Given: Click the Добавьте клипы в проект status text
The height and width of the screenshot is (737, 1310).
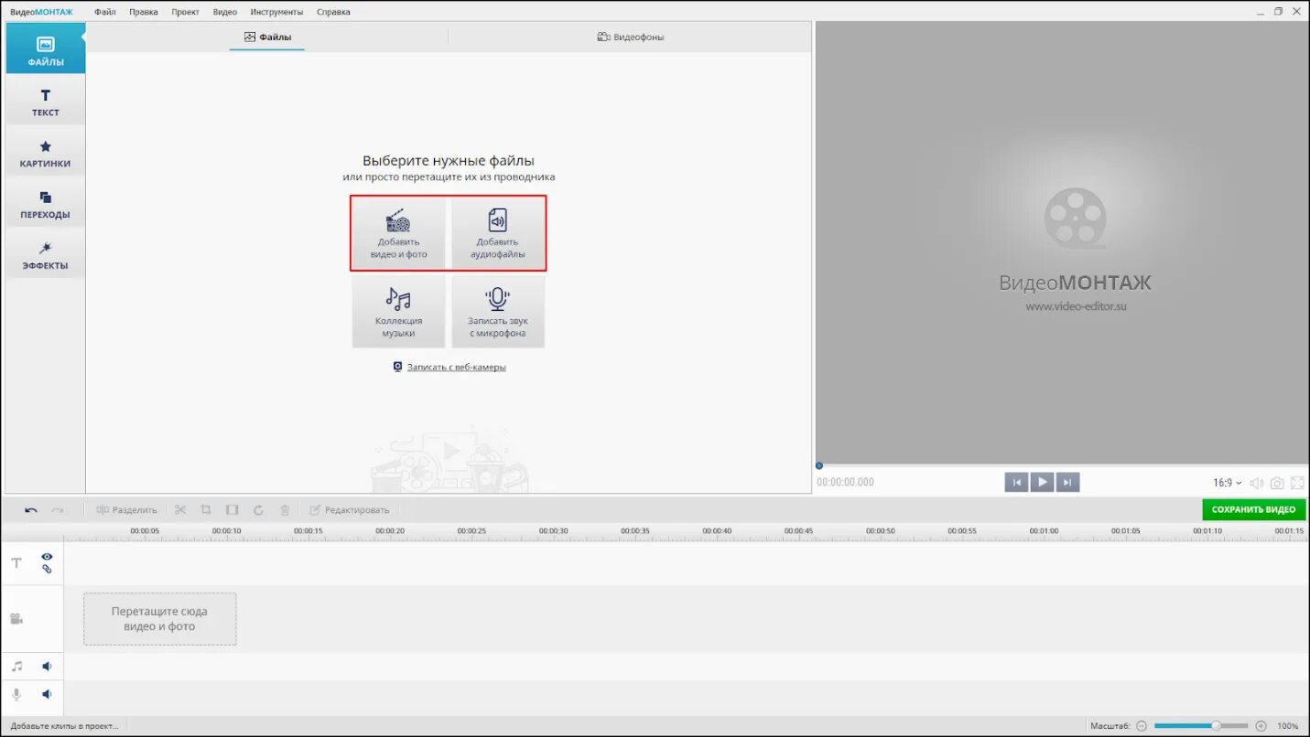Looking at the screenshot, I should [65, 726].
